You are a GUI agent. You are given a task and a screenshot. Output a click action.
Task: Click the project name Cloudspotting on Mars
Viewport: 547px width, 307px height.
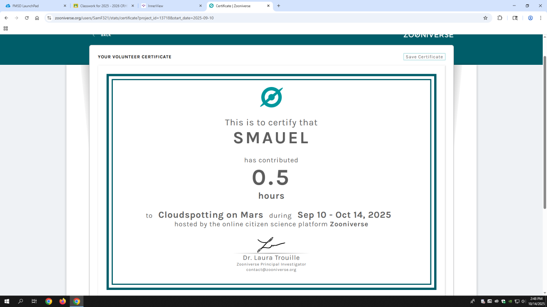point(211,215)
